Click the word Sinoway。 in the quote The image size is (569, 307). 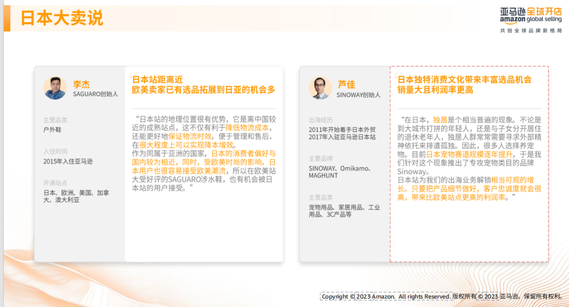[413, 171]
